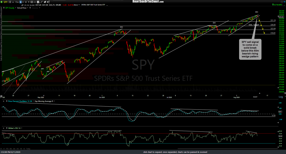
Task: Set range to 1M
Action: (18, 149)
